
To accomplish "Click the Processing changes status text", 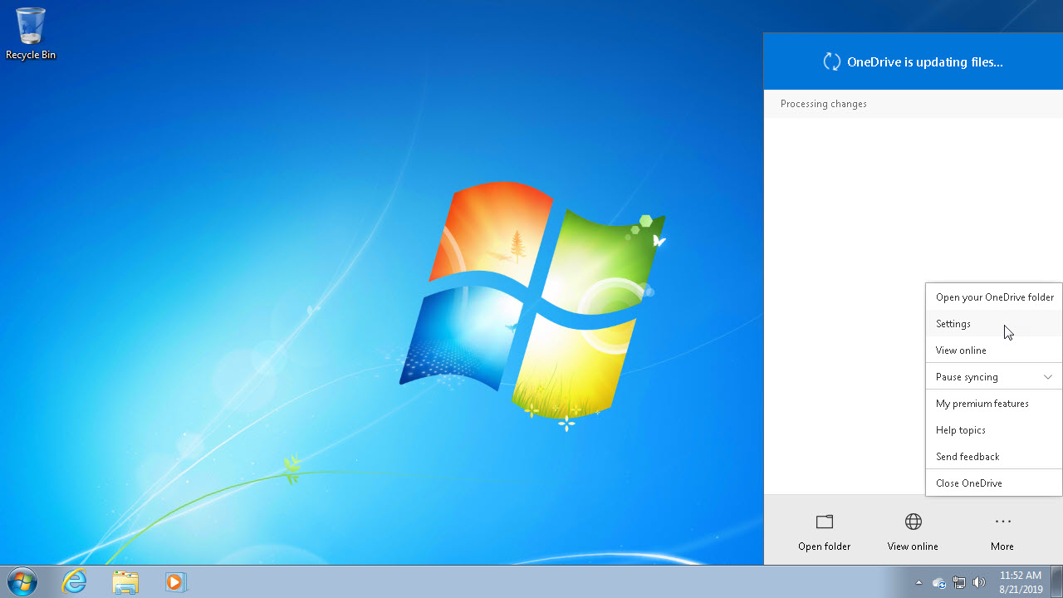I will point(824,104).
